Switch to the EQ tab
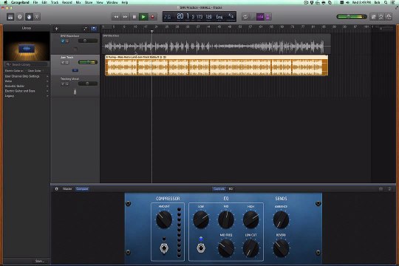This screenshot has height=266, width=399. [231, 189]
